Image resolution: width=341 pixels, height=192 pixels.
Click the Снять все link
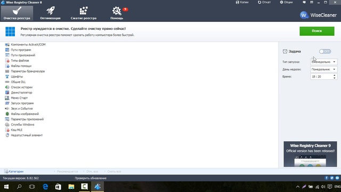[114, 172]
